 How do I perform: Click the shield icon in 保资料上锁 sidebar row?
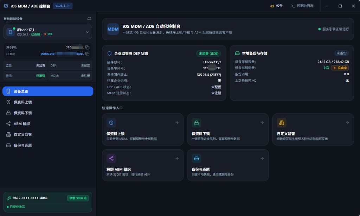click(8, 102)
